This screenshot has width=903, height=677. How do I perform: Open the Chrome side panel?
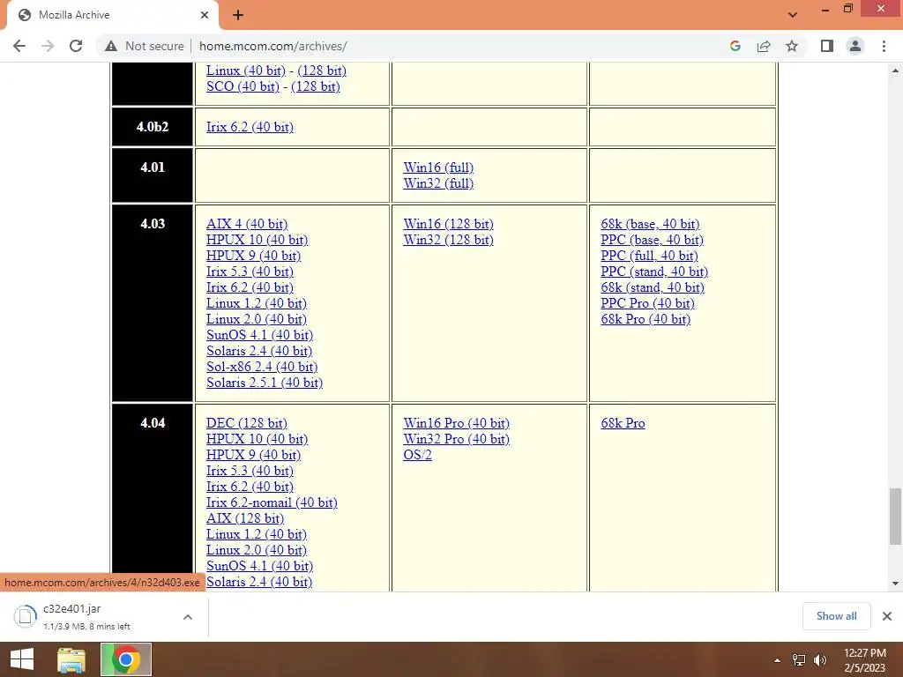827,46
